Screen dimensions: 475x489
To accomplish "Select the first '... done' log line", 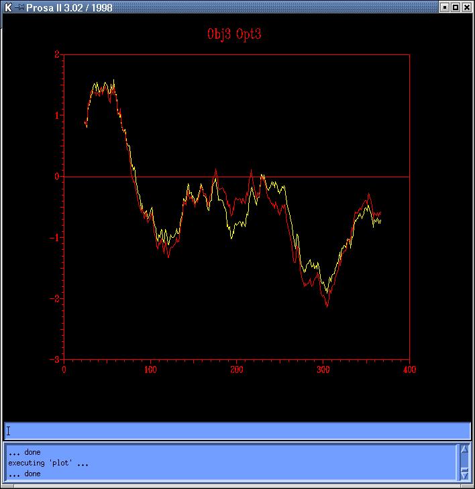I will (x=24, y=452).
